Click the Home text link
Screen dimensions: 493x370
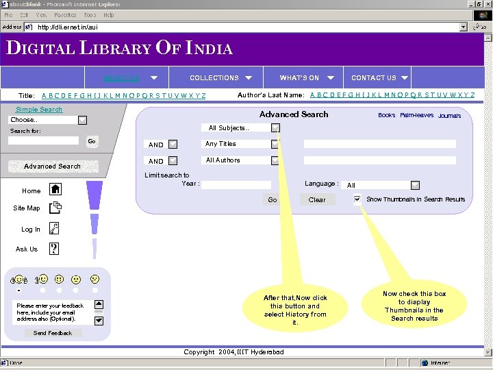click(x=31, y=190)
